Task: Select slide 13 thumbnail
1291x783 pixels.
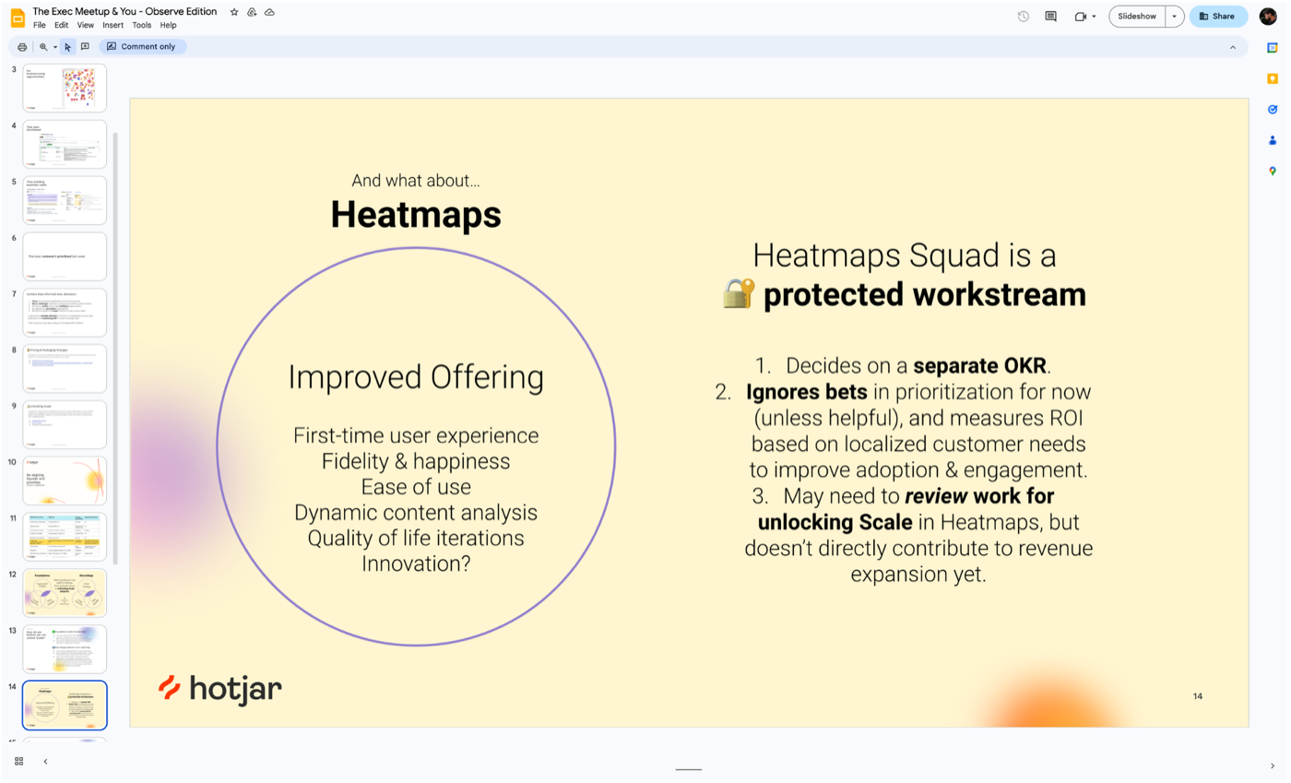Action: click(x=65, y=649)
